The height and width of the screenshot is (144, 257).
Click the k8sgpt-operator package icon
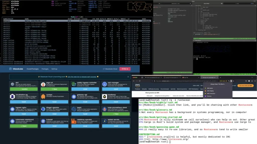43,109
